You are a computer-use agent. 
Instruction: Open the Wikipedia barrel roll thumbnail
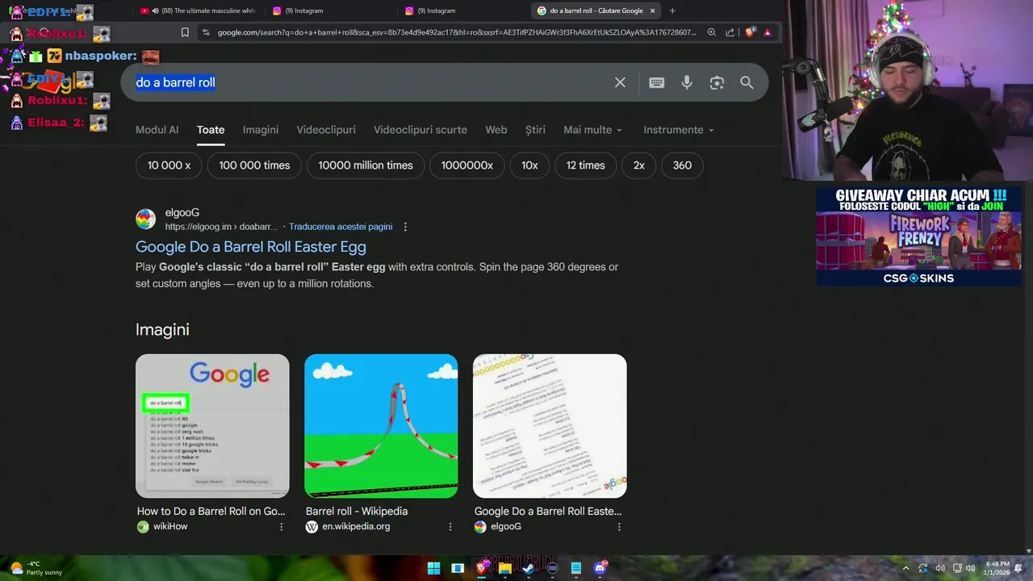coord(381,426)
